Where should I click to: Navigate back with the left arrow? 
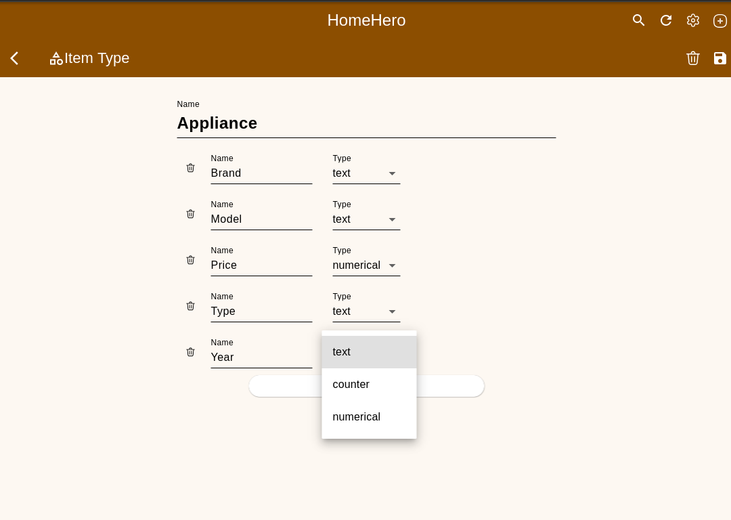click(x=14, y=58)
